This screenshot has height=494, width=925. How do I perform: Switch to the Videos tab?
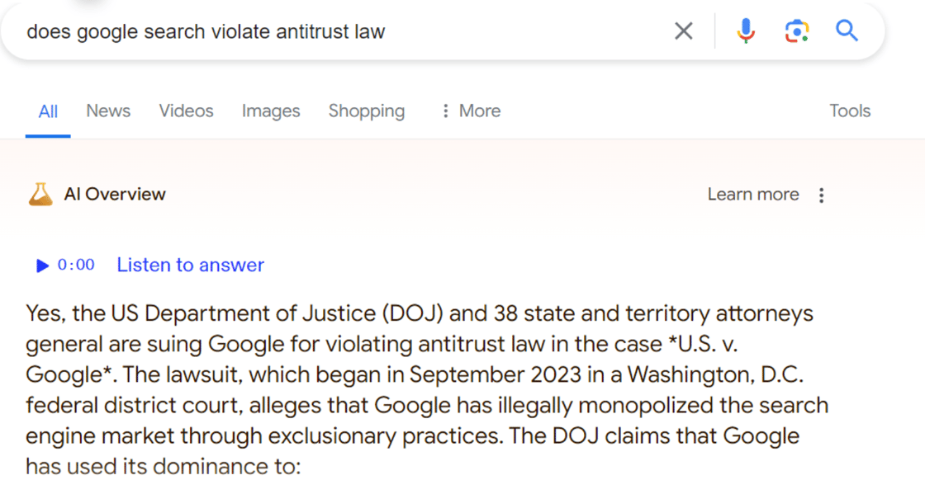pos(186,111)
